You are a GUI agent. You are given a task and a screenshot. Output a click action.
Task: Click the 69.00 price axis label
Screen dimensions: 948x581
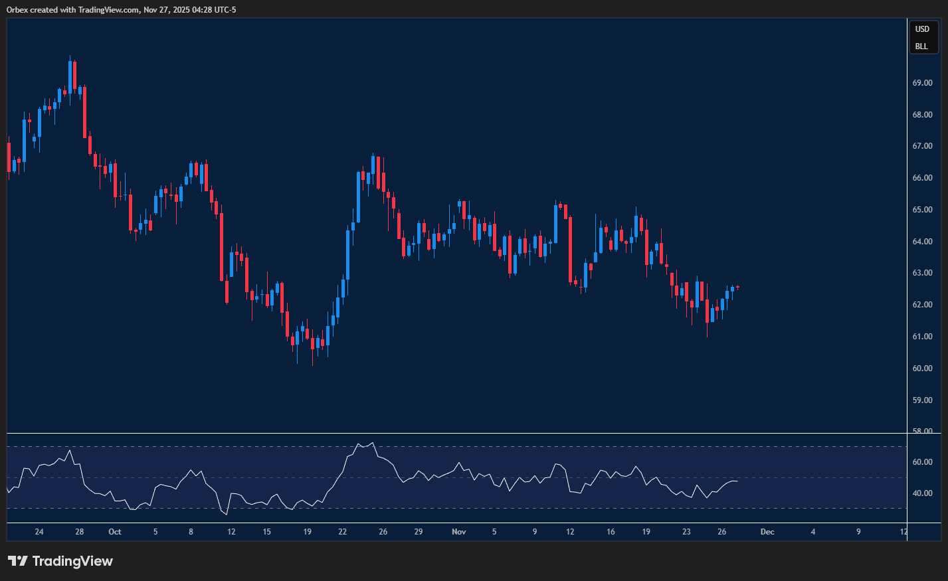(922, 83)
